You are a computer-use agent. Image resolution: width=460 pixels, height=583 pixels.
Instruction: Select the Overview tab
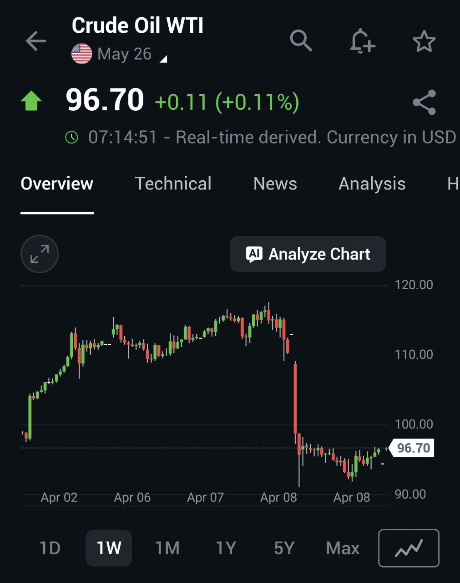(57, 184)
